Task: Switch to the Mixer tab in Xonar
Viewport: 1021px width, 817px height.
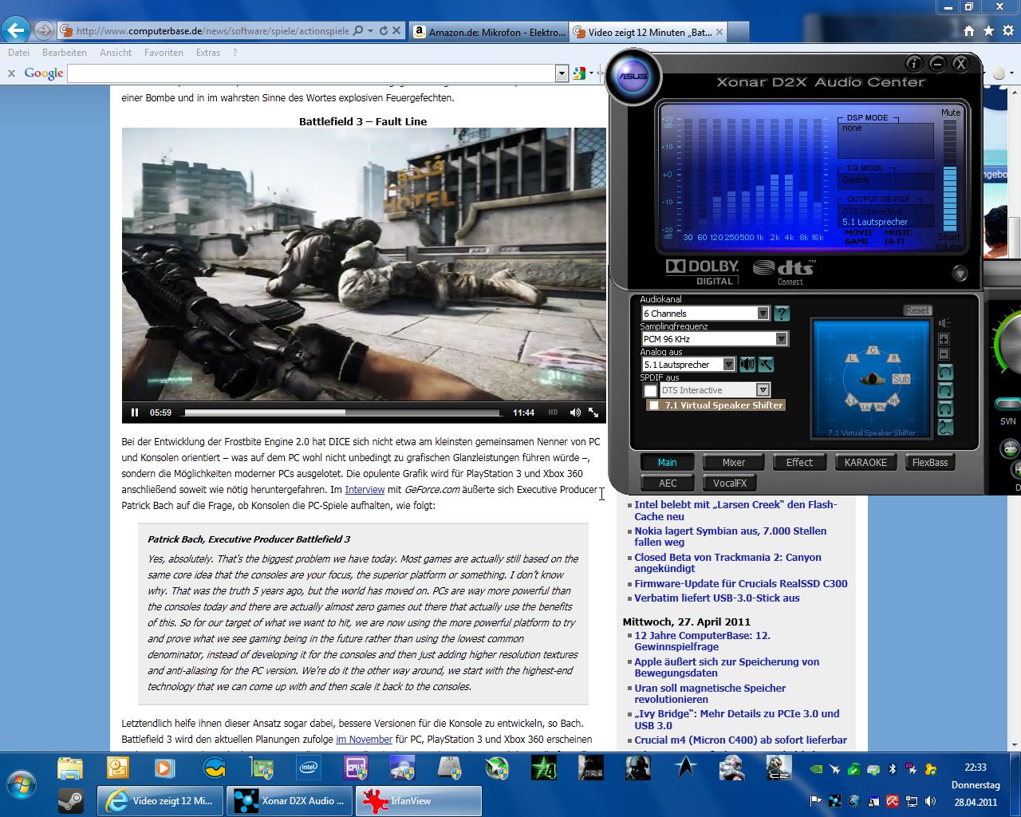Action: [x=734, y=462]
